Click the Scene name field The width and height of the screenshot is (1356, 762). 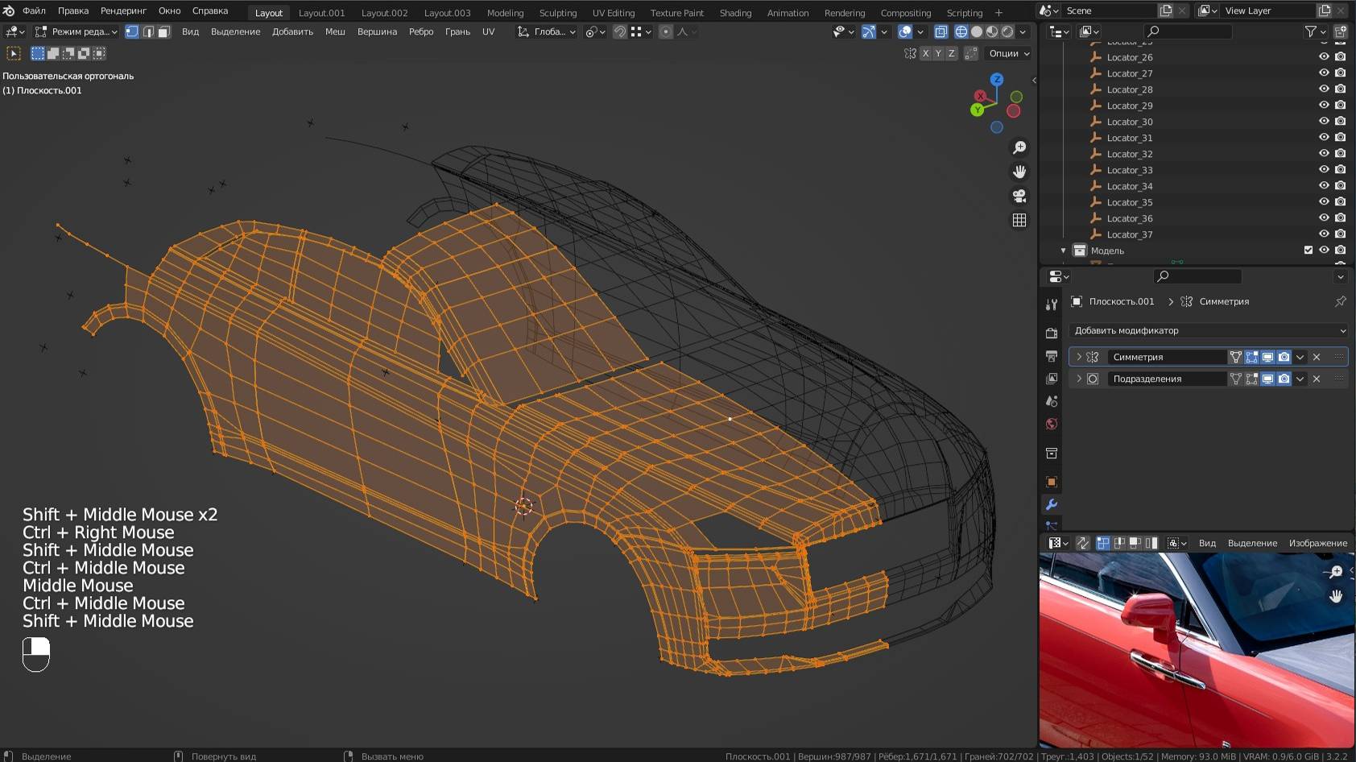1110,10
